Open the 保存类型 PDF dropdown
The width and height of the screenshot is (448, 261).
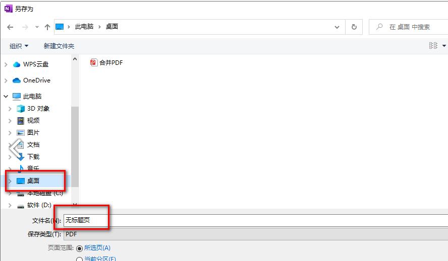(255, 234)
